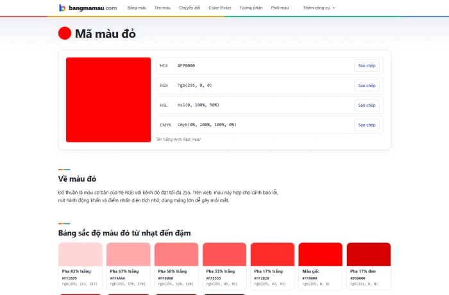Screen dimensions: 449x295
Task: Click the Về màu đỏ heading
Action: click(x=77, y=179)
